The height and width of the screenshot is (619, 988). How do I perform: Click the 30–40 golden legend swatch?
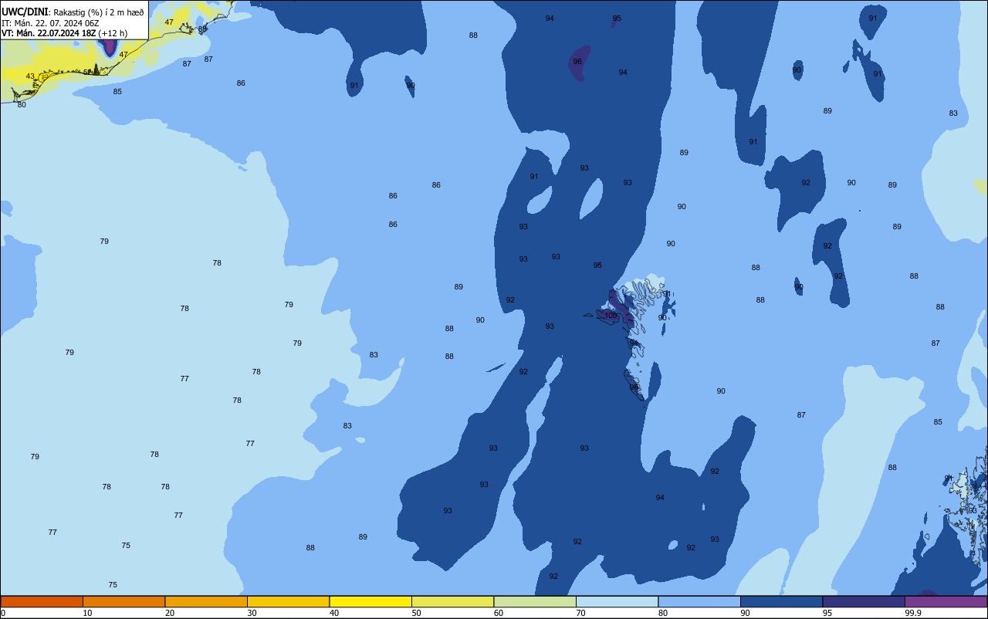pyautogui.click(x=288, y=601)
